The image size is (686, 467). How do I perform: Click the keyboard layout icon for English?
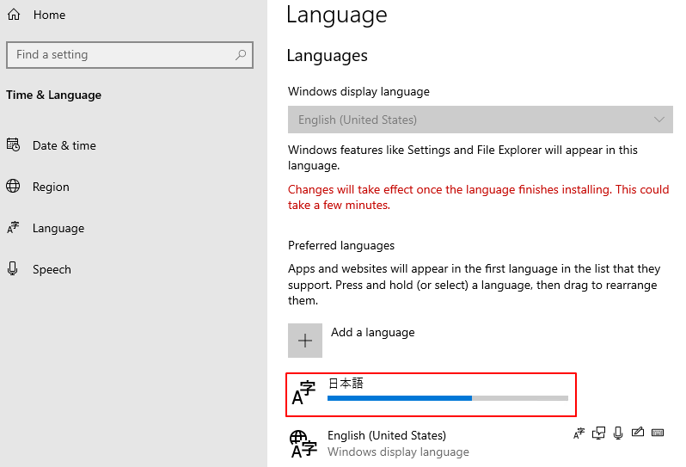[x=658, y=433]
